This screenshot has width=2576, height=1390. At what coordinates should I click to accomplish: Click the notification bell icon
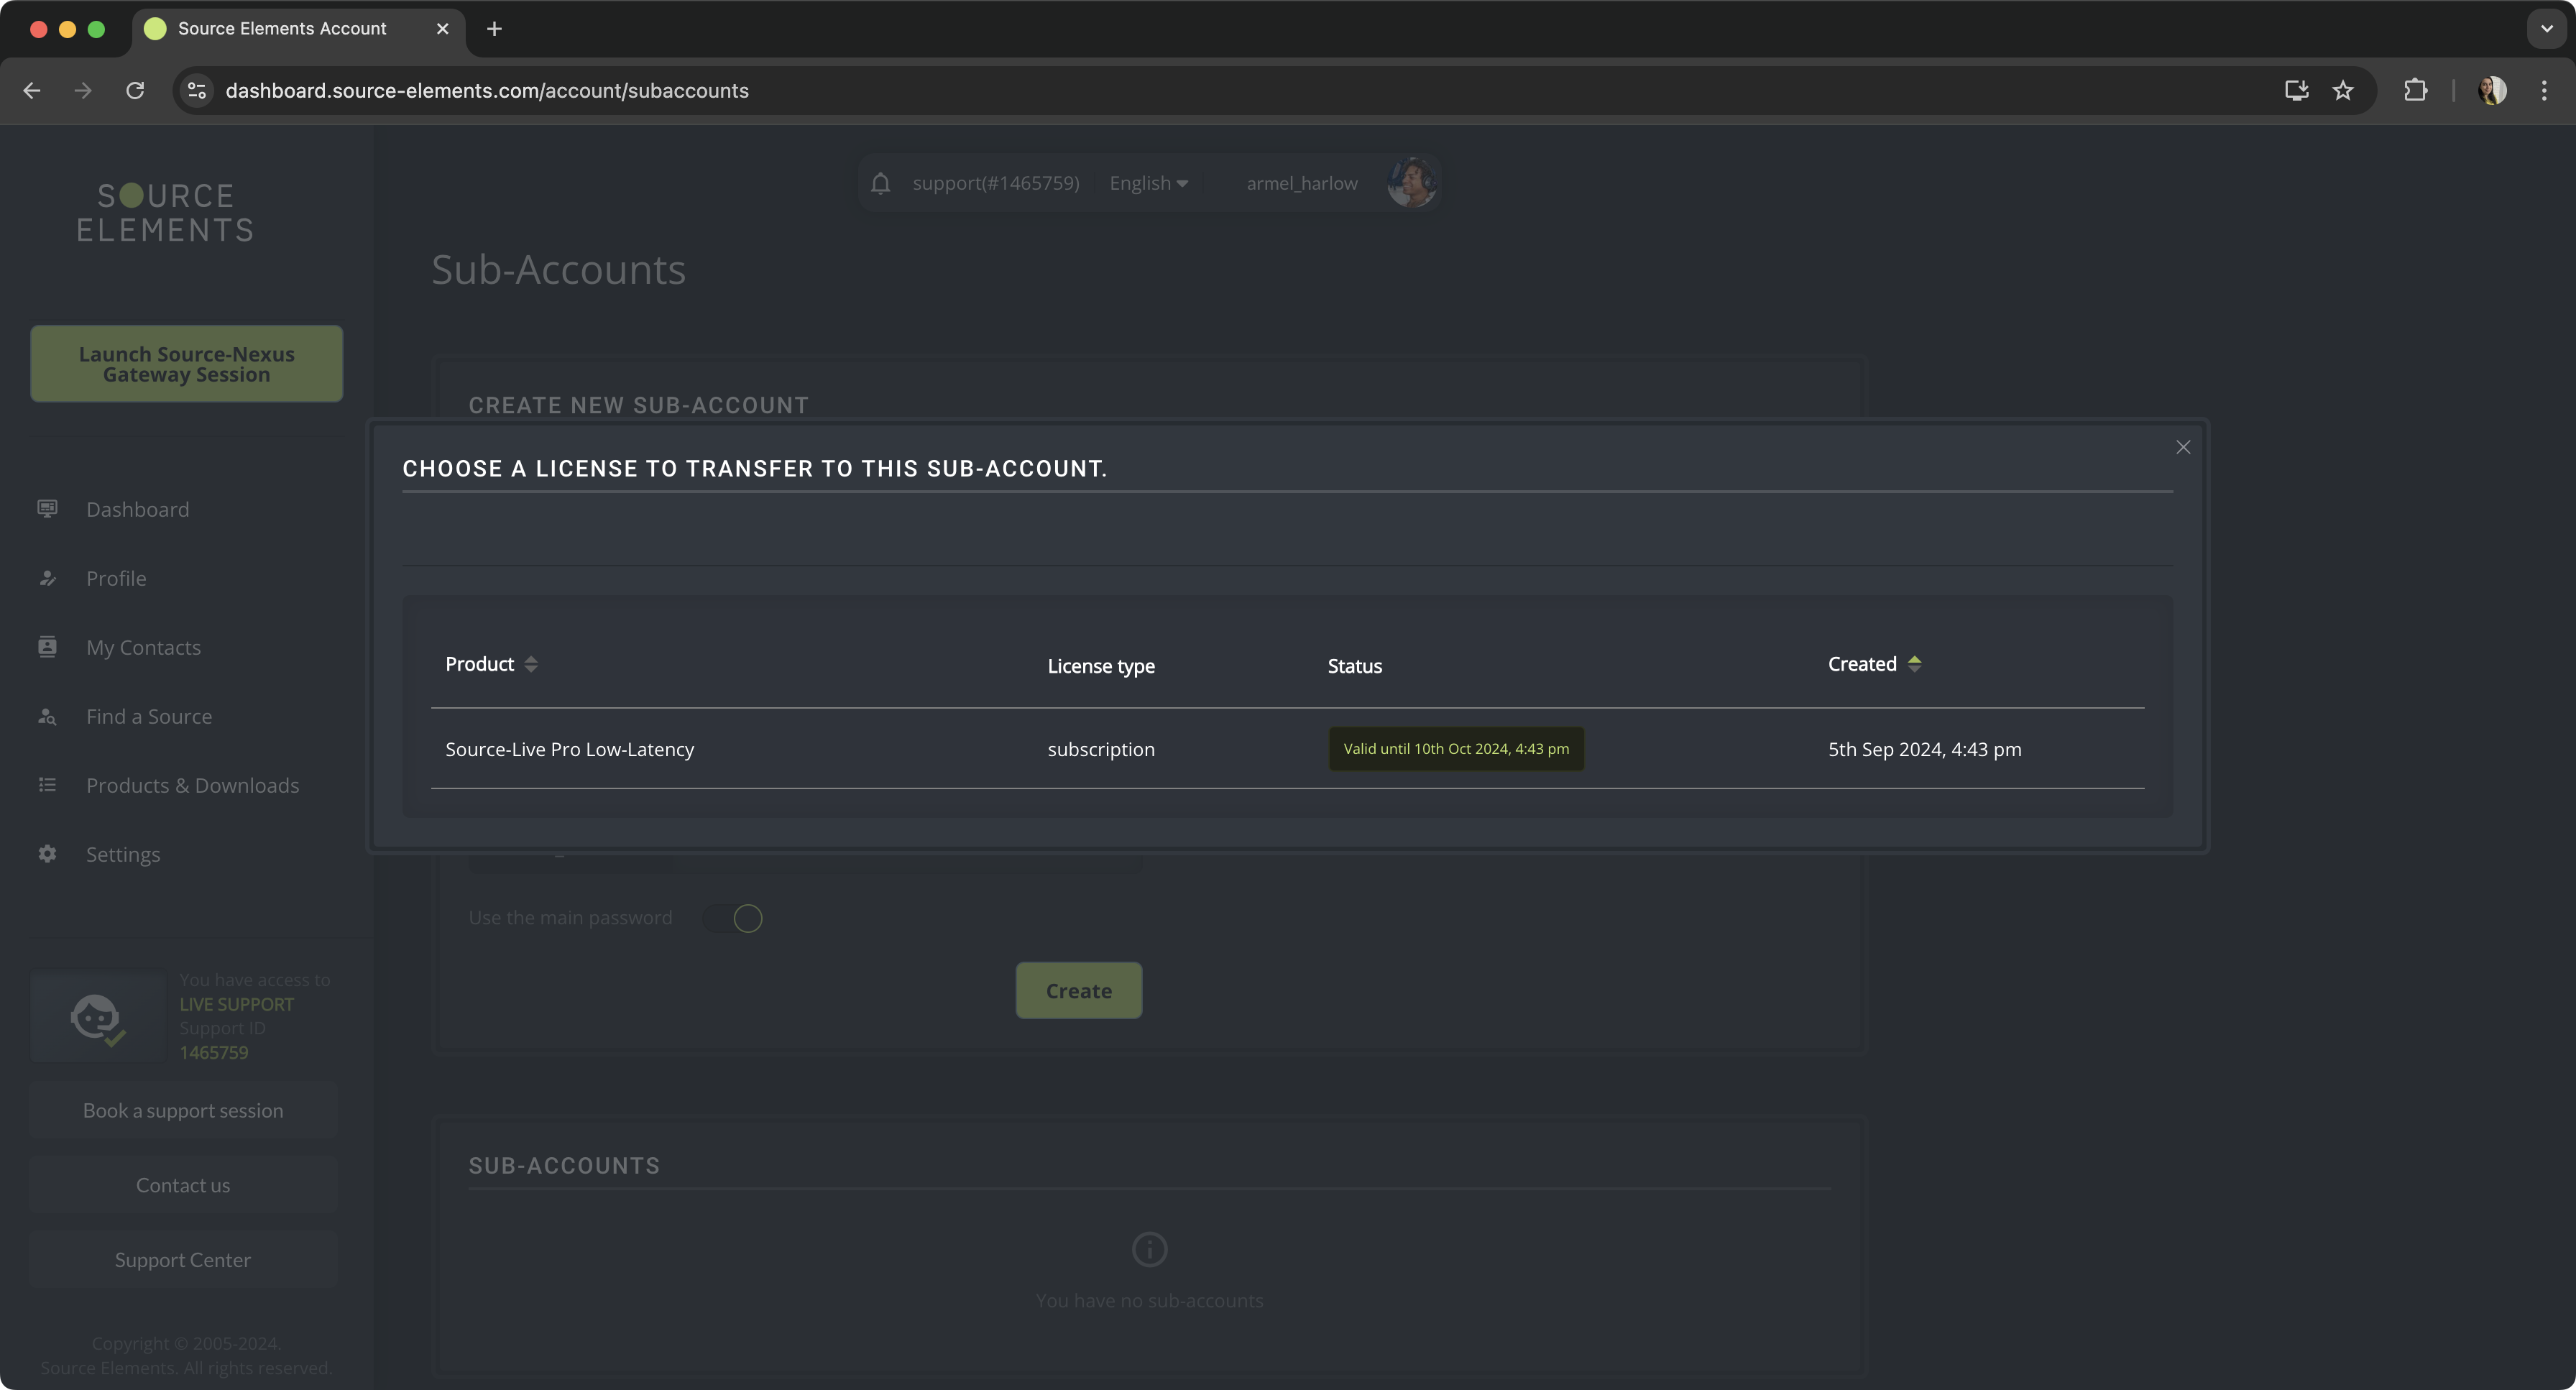[x=880, y=183]
